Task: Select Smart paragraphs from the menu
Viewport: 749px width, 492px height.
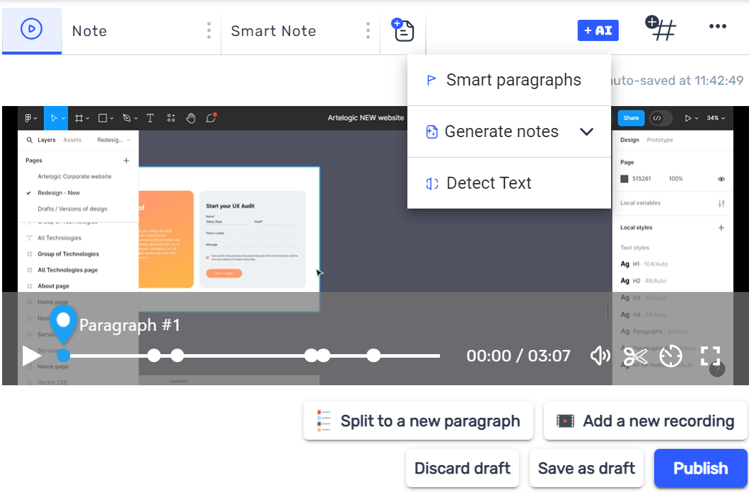Action: point(513,81)
